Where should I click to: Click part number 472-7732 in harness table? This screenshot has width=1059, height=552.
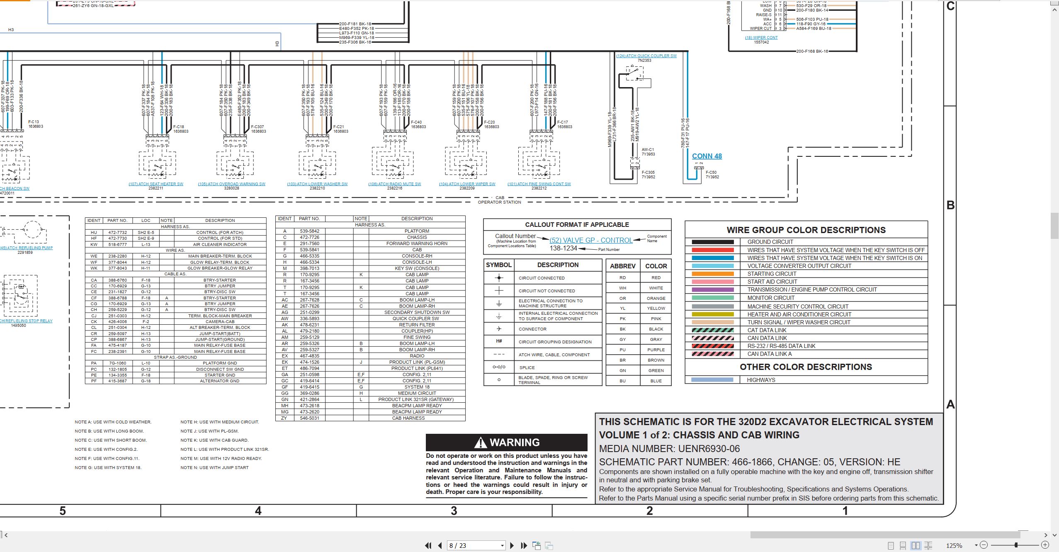[118, 233]
